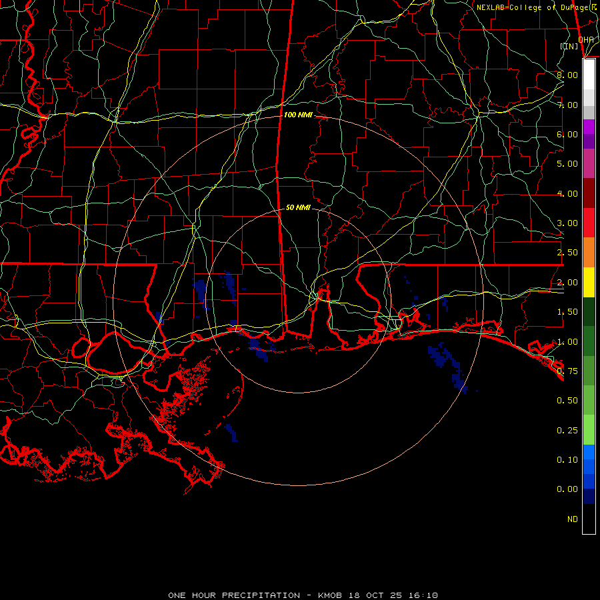Click the 0.10 legend value

pyautogui.click(x=567, y=460)
